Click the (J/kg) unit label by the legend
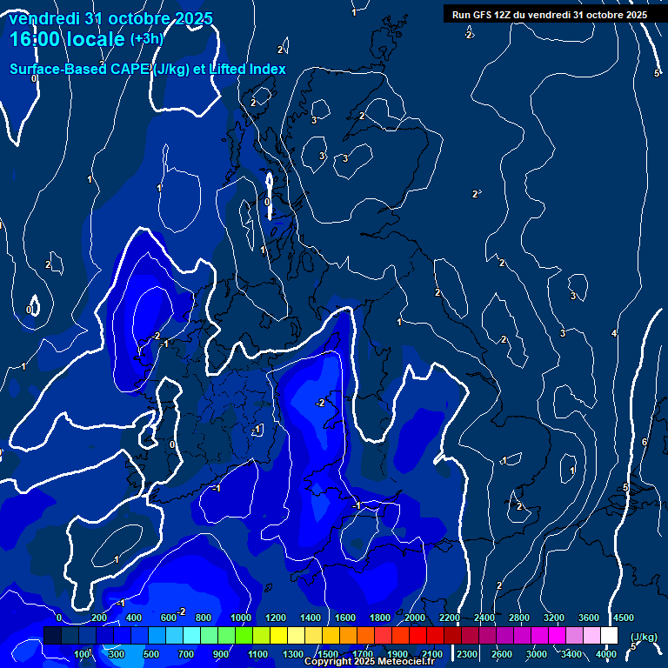 tap(644, 637)
